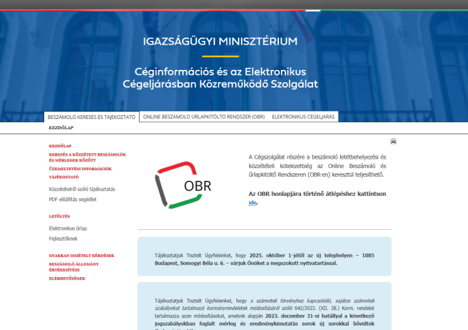Click the '2025. október 1-jétől' relocation notice text
This screenshot has width=468, height=330.
click(265, 259)
